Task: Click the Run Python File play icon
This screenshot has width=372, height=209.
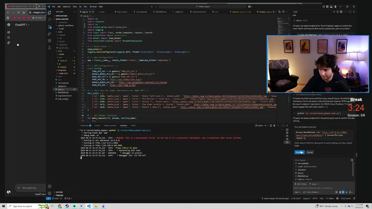Action: click(x=274, y=12)
